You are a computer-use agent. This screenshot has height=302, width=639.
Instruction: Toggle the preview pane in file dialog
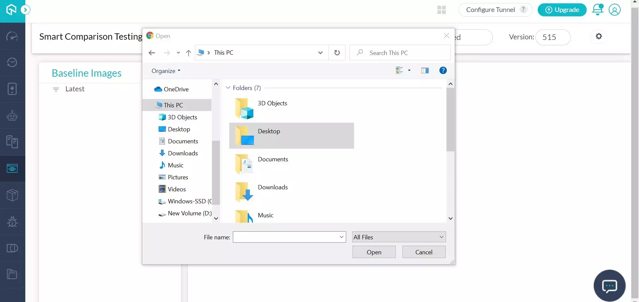coord(425,70)
